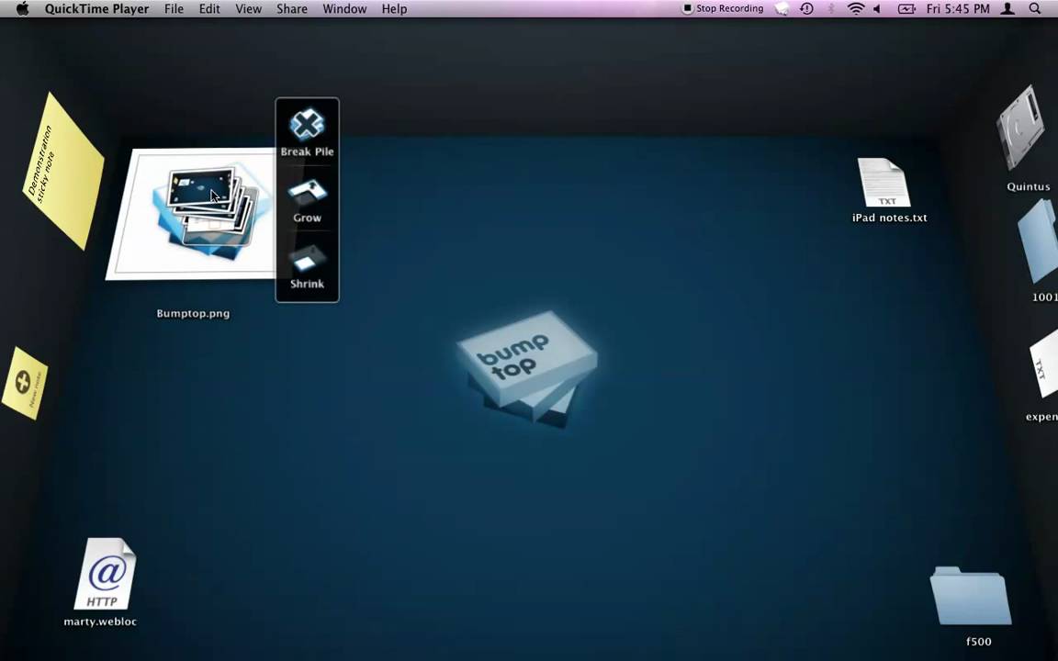Viewport: 1058px width, 661px height.
Task: Select the Demonstration sticky note
Action: pos(64,171)
